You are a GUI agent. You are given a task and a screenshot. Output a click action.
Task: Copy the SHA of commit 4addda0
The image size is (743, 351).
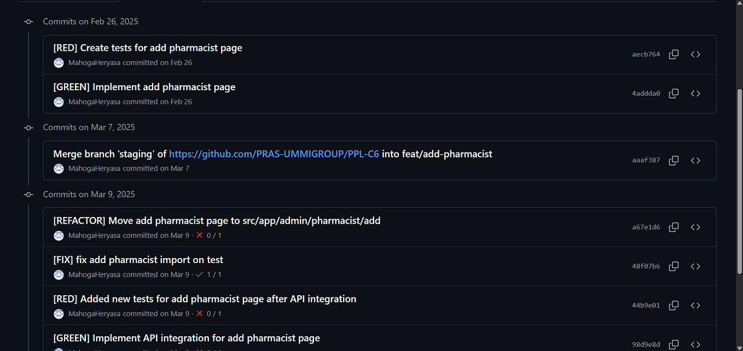[674, 93]
